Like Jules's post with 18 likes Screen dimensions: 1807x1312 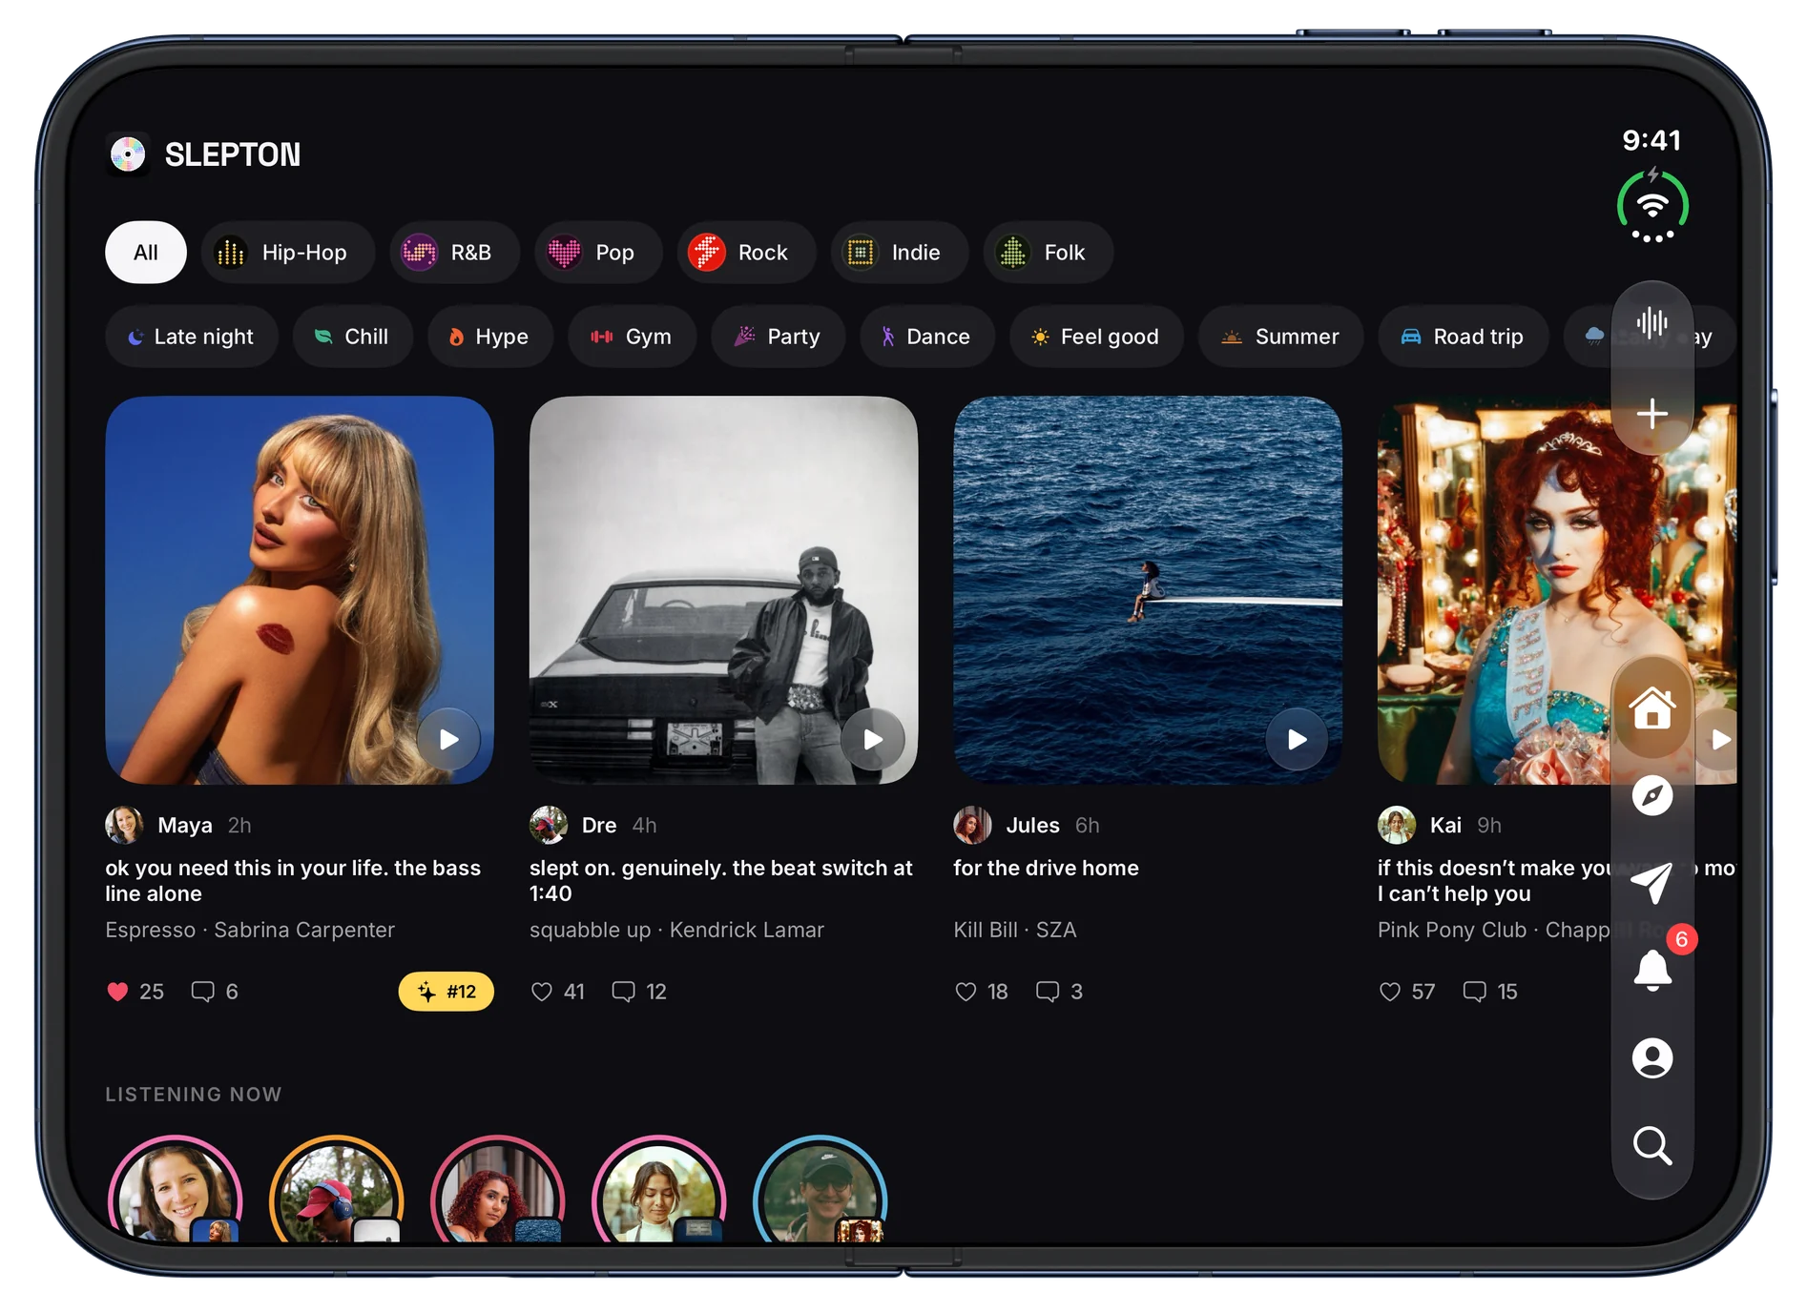point(966,992)
